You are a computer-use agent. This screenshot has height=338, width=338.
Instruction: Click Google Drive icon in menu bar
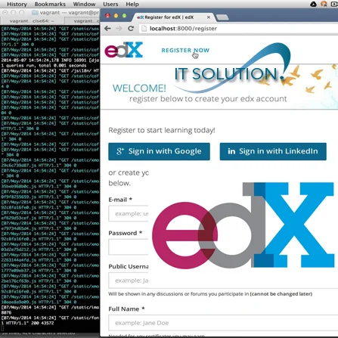coord(313,4)
